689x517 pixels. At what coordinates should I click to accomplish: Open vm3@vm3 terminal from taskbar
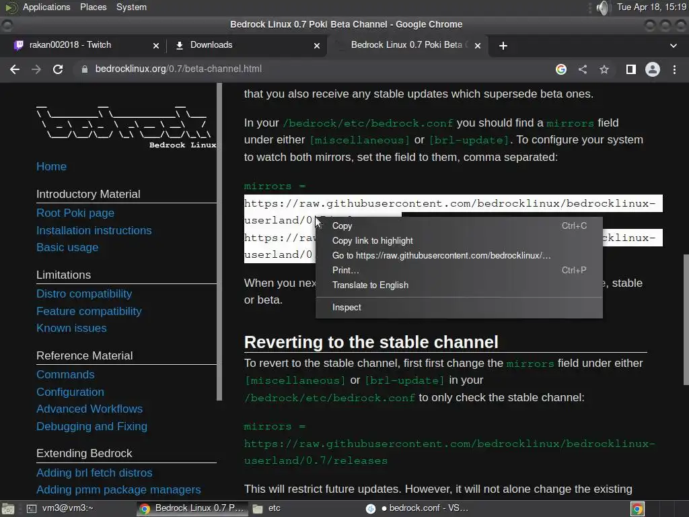pos(60,508)
